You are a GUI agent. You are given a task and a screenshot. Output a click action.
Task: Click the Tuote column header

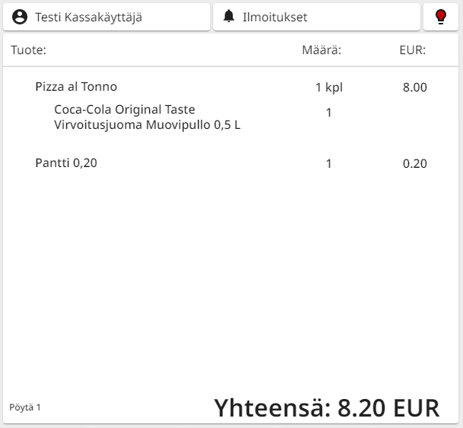[x=29, y=50]
